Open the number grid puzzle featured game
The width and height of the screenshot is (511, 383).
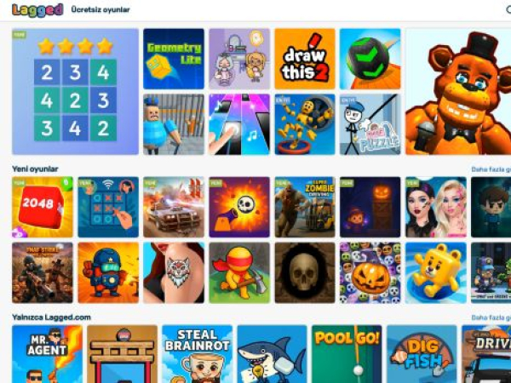75,92
